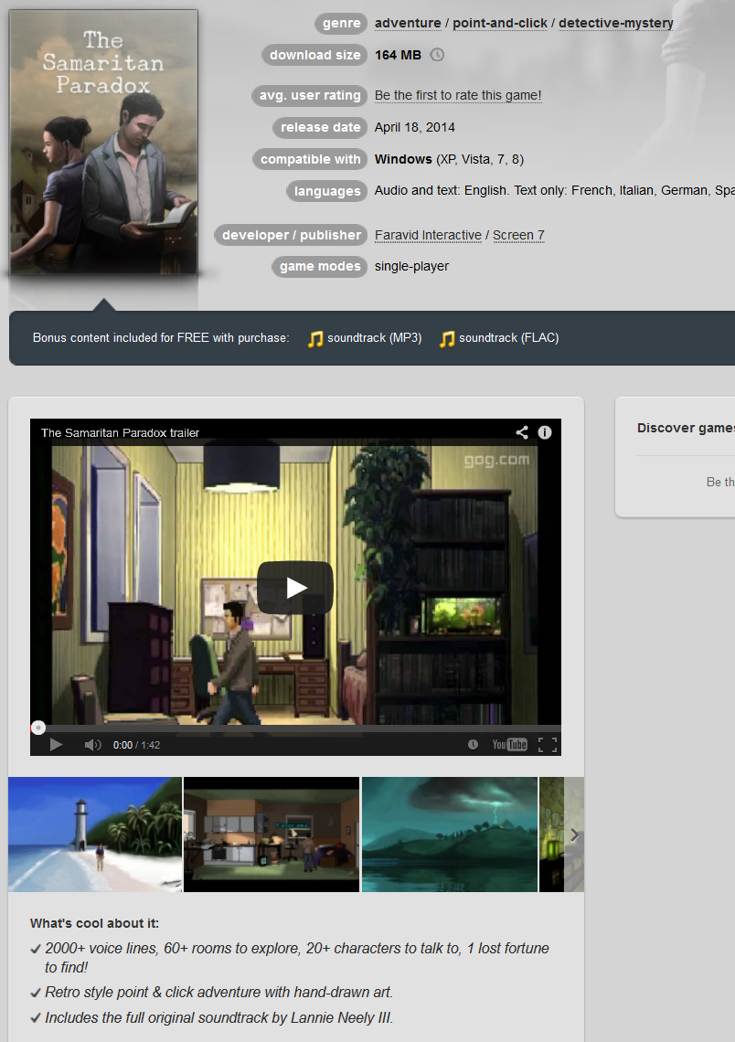Click the FLAC soundtrack music note icon

(447, 339)
